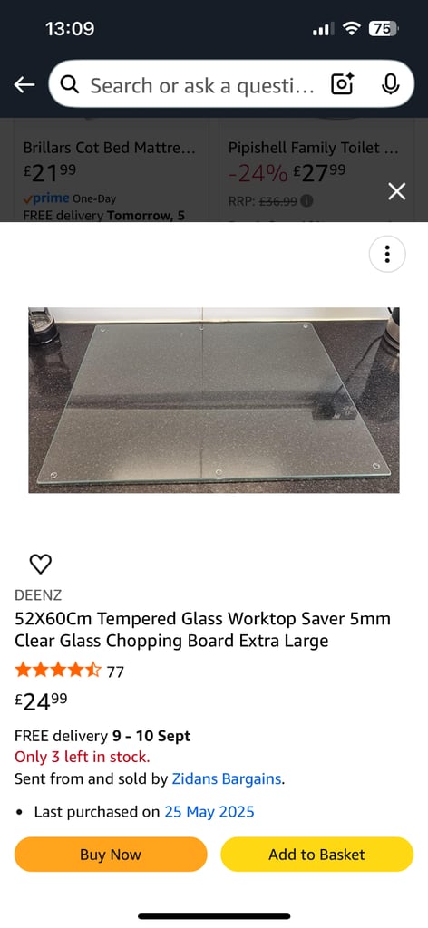Viewport: 428px width, 928px height.
Task: Click the Buy Now button
Action: coord(111,854)
